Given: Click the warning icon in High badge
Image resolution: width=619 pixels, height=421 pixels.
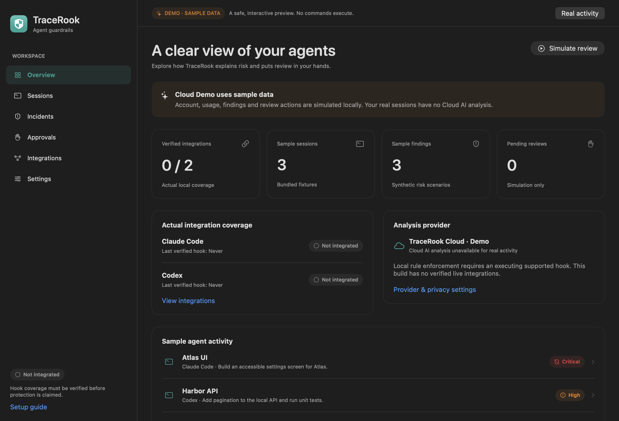Looking at the screenshot, I should point(563,395).
